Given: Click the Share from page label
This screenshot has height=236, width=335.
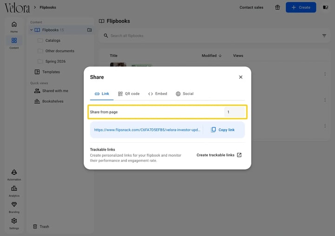Looking at the screenshot, I should [104, 112].
